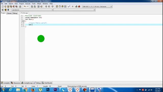Click the commented cout Hello world line

(38, 23)
